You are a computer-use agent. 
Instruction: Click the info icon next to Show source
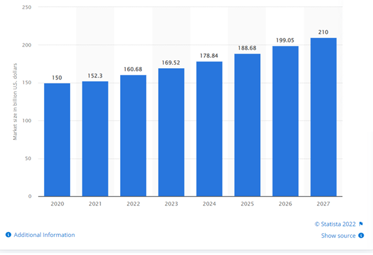tap(361, 236)
